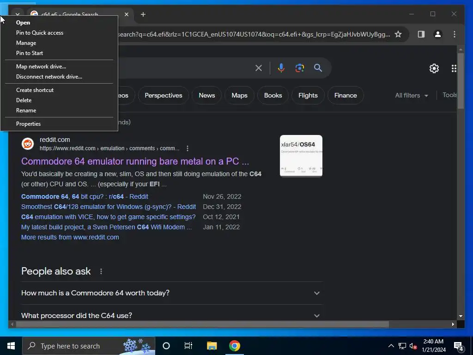
Task: Search by image with Google Lens
Action: click(299, 68)
